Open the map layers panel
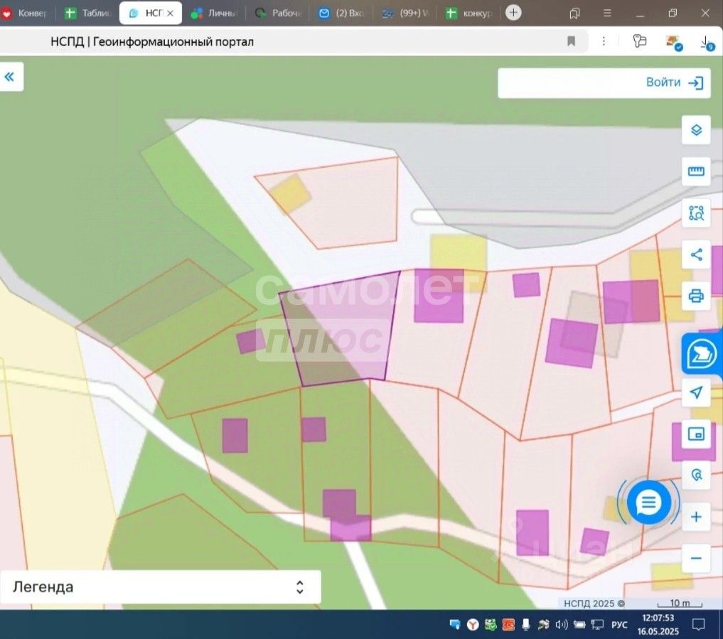The width and height of the screenshot is (723, 639). point(696,130)
